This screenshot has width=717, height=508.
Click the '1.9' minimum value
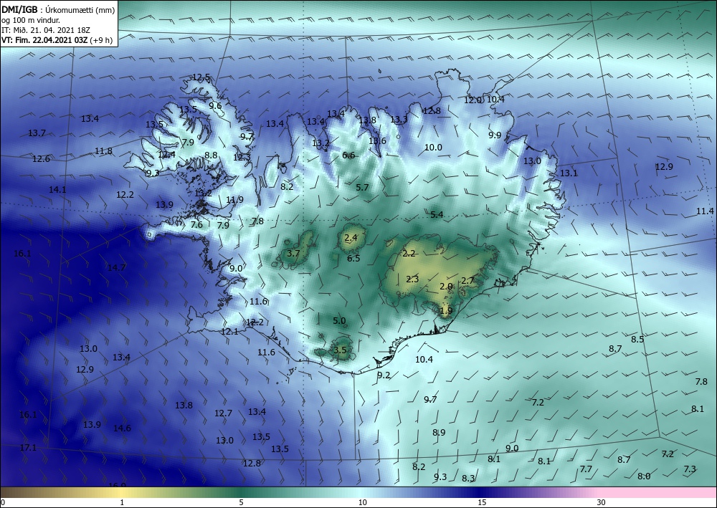446,311
